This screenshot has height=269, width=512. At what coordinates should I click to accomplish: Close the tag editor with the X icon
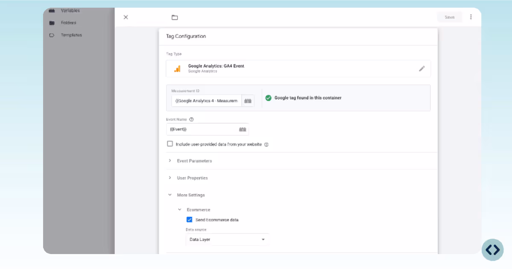126,18
